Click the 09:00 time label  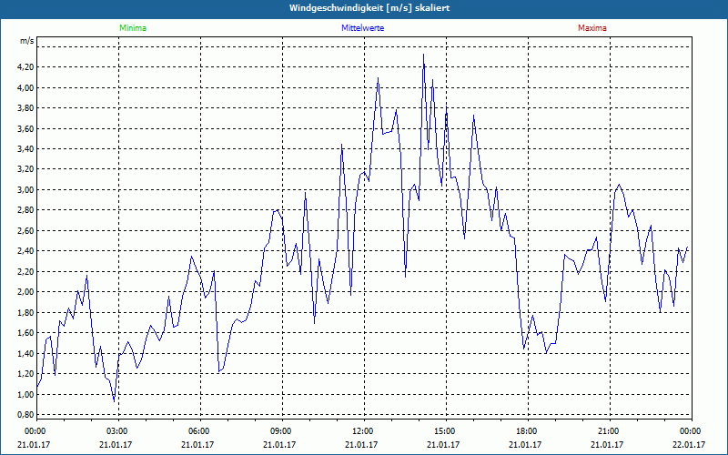282,431
